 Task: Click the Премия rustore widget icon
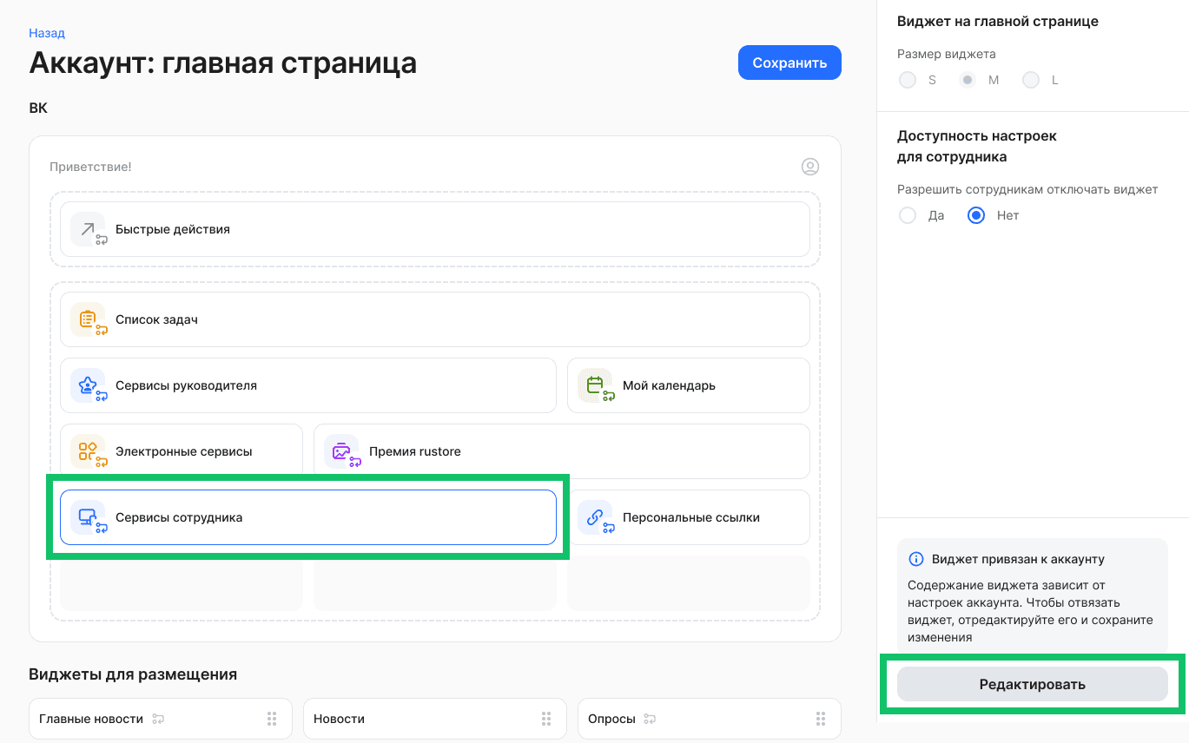tap(341, 451)
